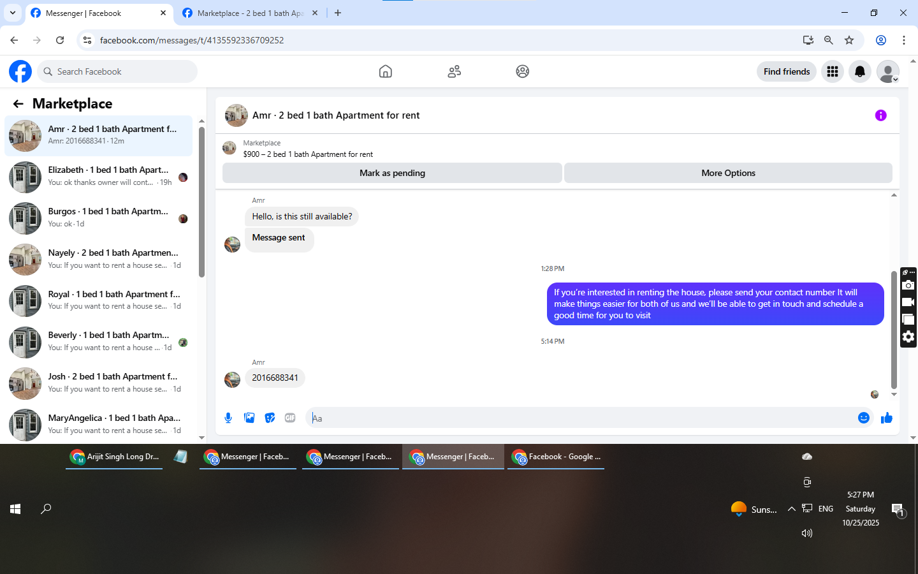Open the Groups icon in top navigation

tap(522, 71)
